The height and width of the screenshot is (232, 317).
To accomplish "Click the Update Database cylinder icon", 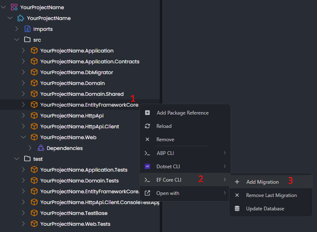I will click(x=237, y=209).
